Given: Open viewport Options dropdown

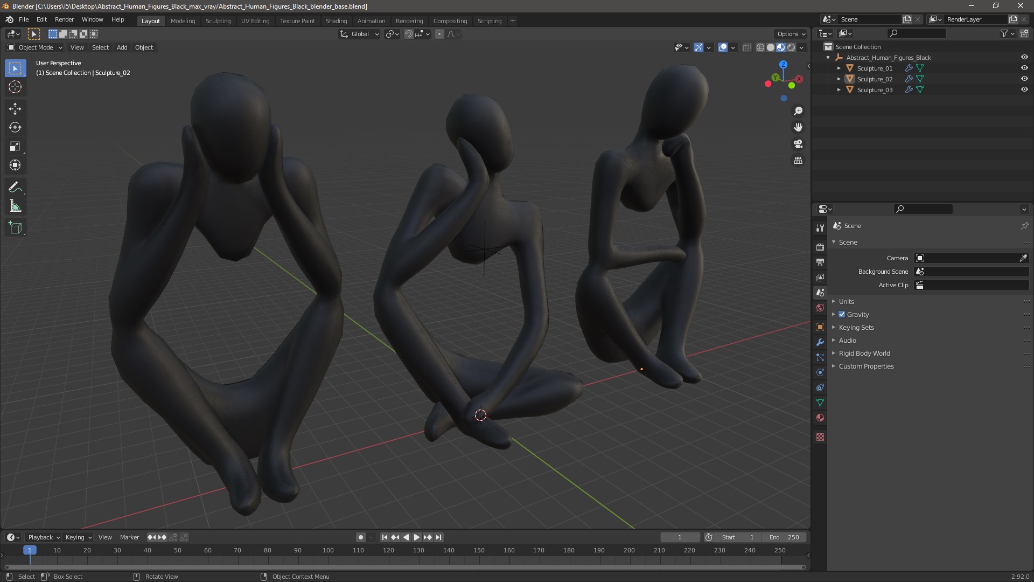Looking at the screenshot, I should 791,34.
